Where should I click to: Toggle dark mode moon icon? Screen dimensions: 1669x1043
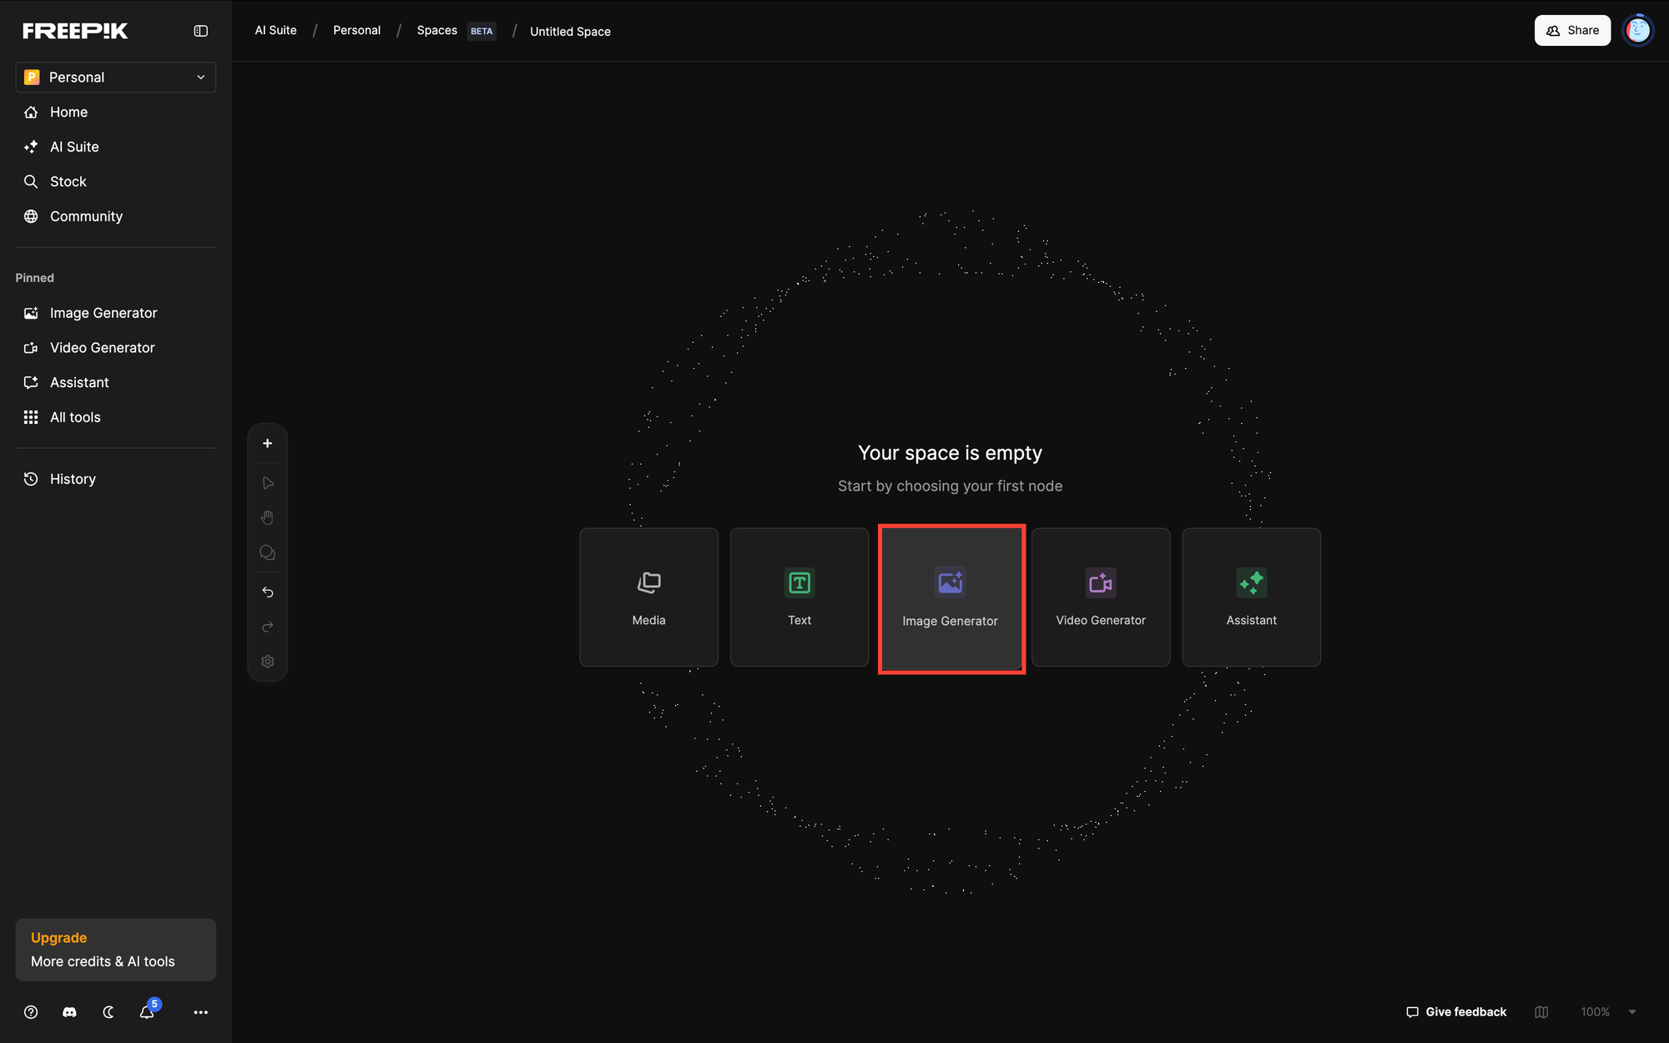(x=108, y=1012)
